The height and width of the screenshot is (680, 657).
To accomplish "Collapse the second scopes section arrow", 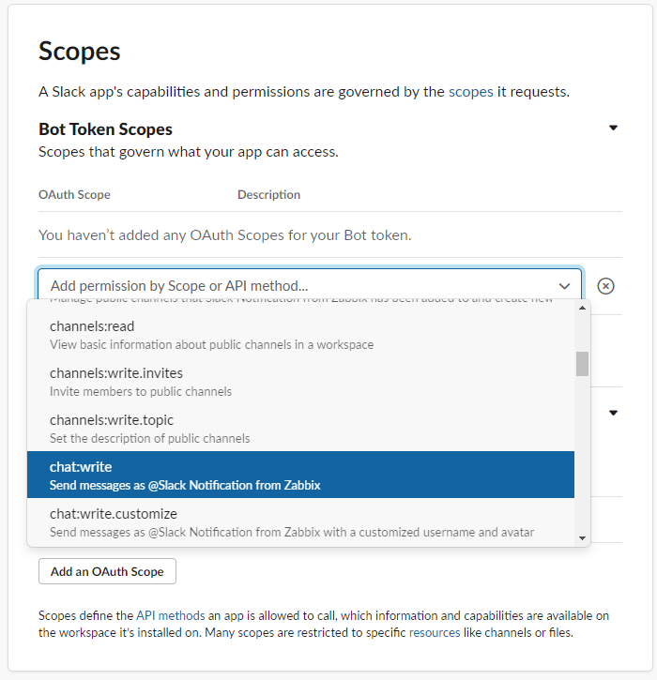I will click(613, 413).
